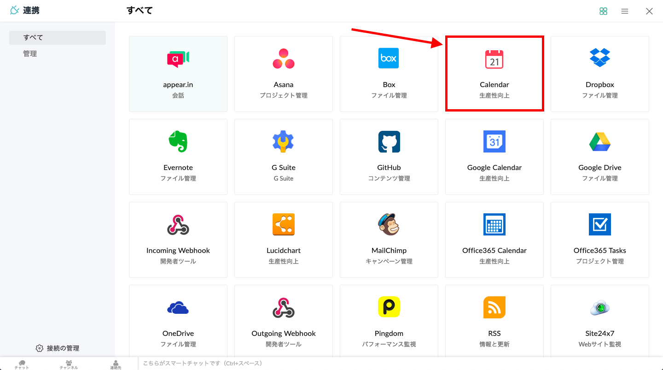Image resolution: width=663 pixels, height=370 pixels.
Task: Open the GitHub integration icon
Action: [x=389, y=141]
